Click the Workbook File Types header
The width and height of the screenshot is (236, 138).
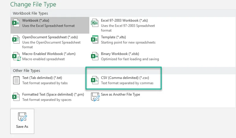coord(30,13)
